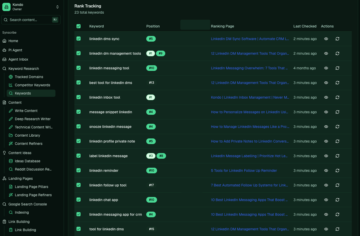360x236 pixels.
Task: Uncheck the linkedin messaging tool row
Action: coord(79,68)
